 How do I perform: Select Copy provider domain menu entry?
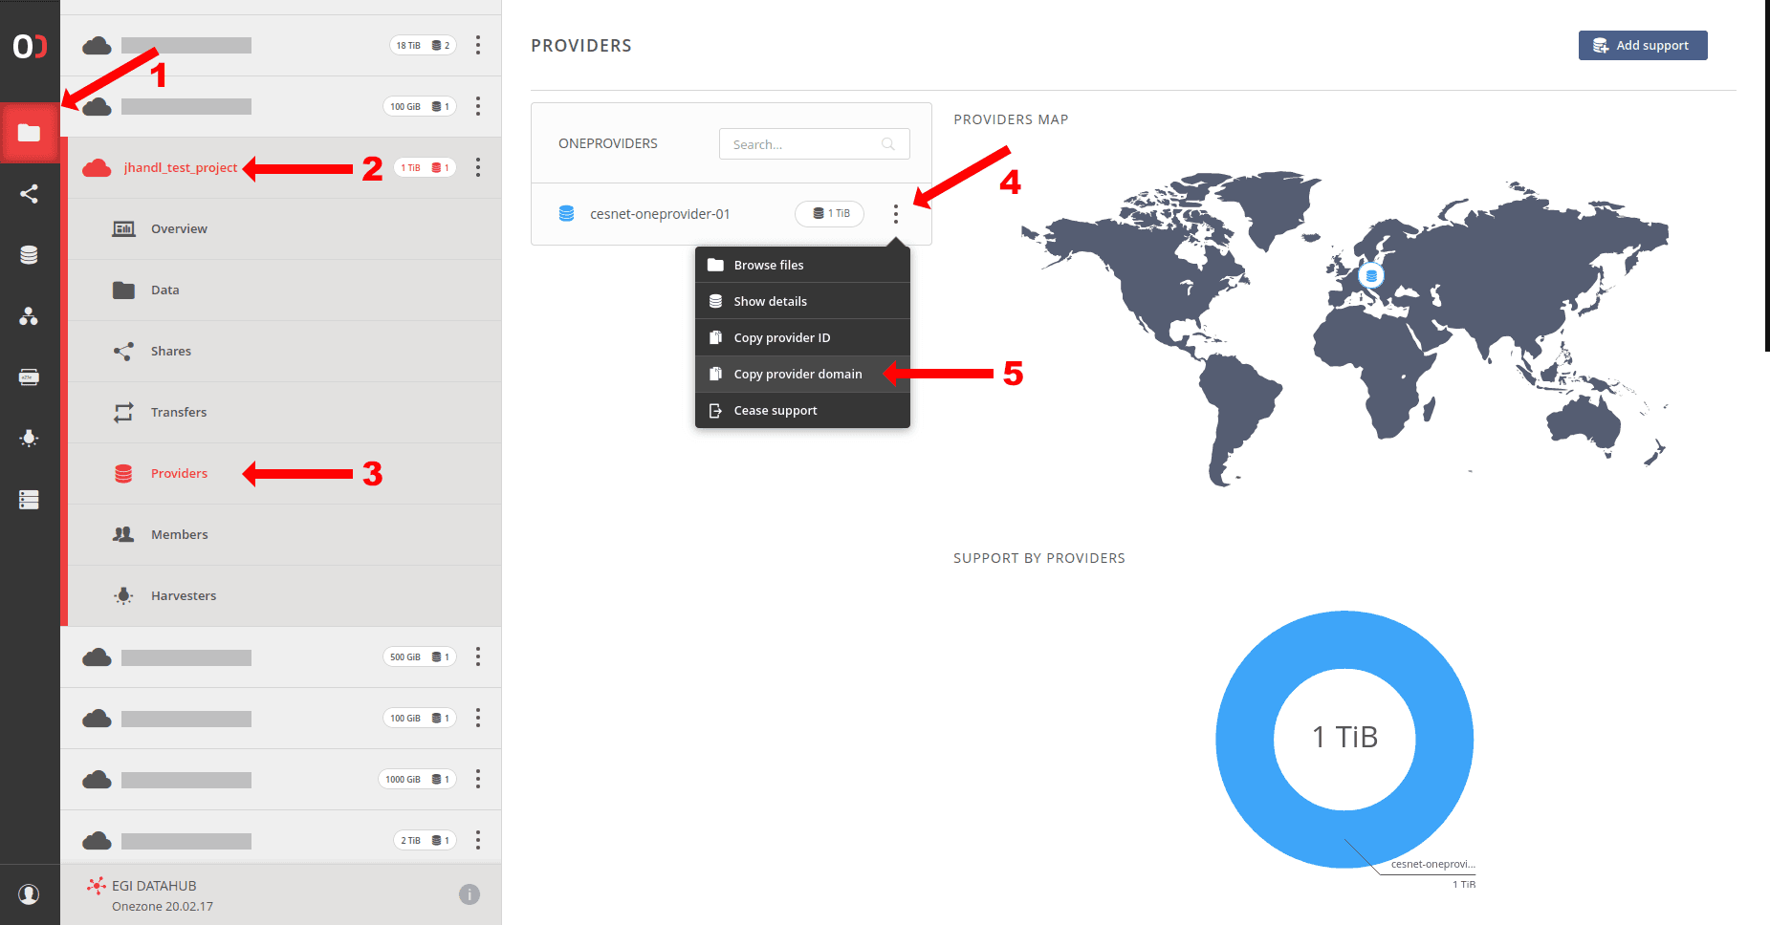pos(798,375)
